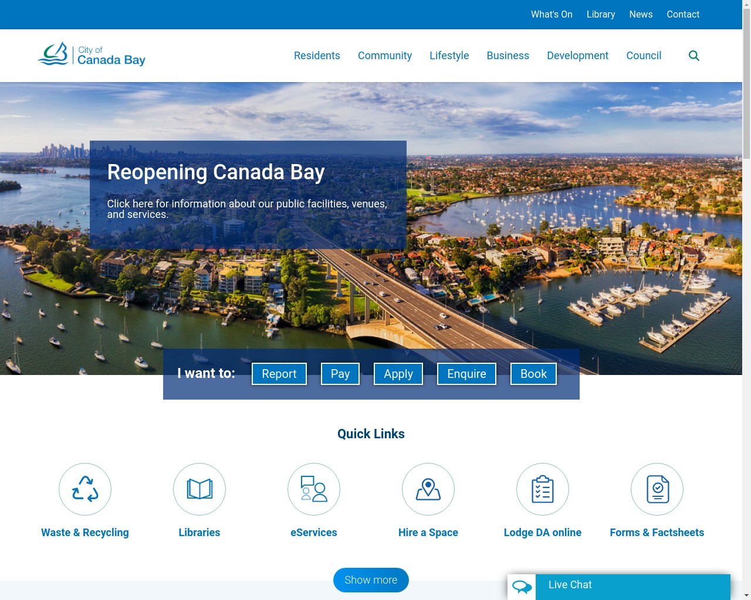This screenshot has height=600, width=751.
Task: Open the What's On menu item
Action: (x=552, y=14)
